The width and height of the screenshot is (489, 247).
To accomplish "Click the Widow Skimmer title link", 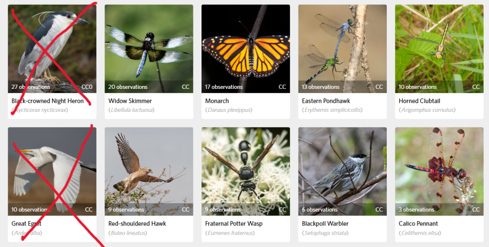I will click(x=130, y=101).
